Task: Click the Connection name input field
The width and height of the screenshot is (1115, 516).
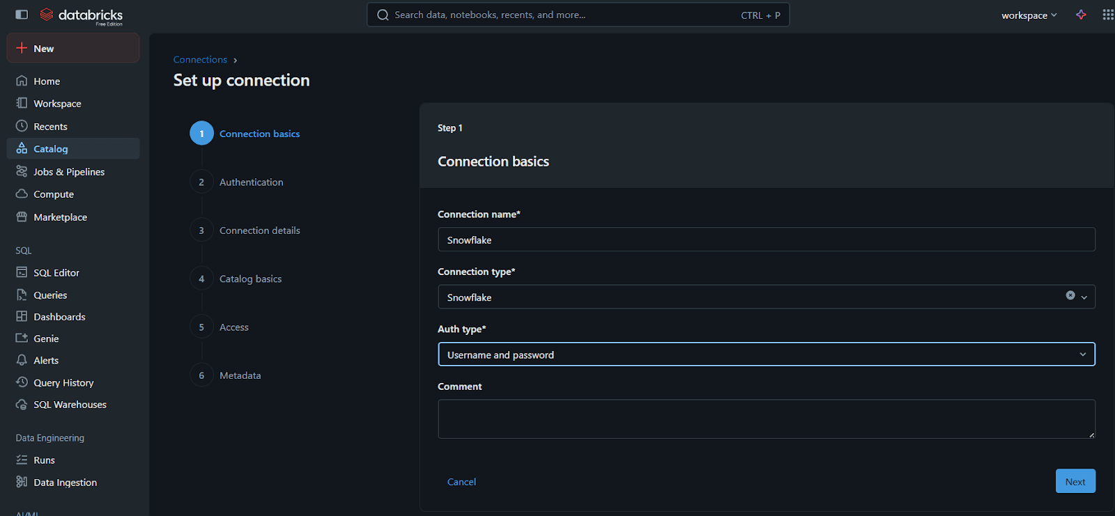Action: pos(767,240)
